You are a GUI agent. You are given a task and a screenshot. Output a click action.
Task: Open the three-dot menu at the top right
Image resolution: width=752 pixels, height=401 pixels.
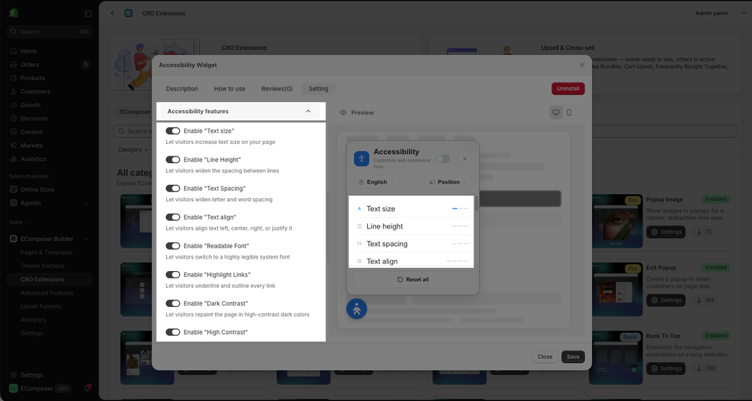(x=743, y=13)
